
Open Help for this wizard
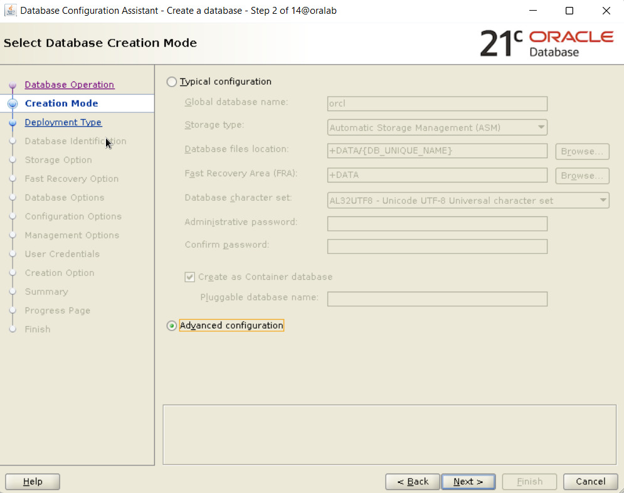[x=33, y=482]
